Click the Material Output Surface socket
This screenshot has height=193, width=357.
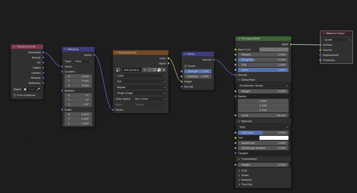[x=320, y=45]
